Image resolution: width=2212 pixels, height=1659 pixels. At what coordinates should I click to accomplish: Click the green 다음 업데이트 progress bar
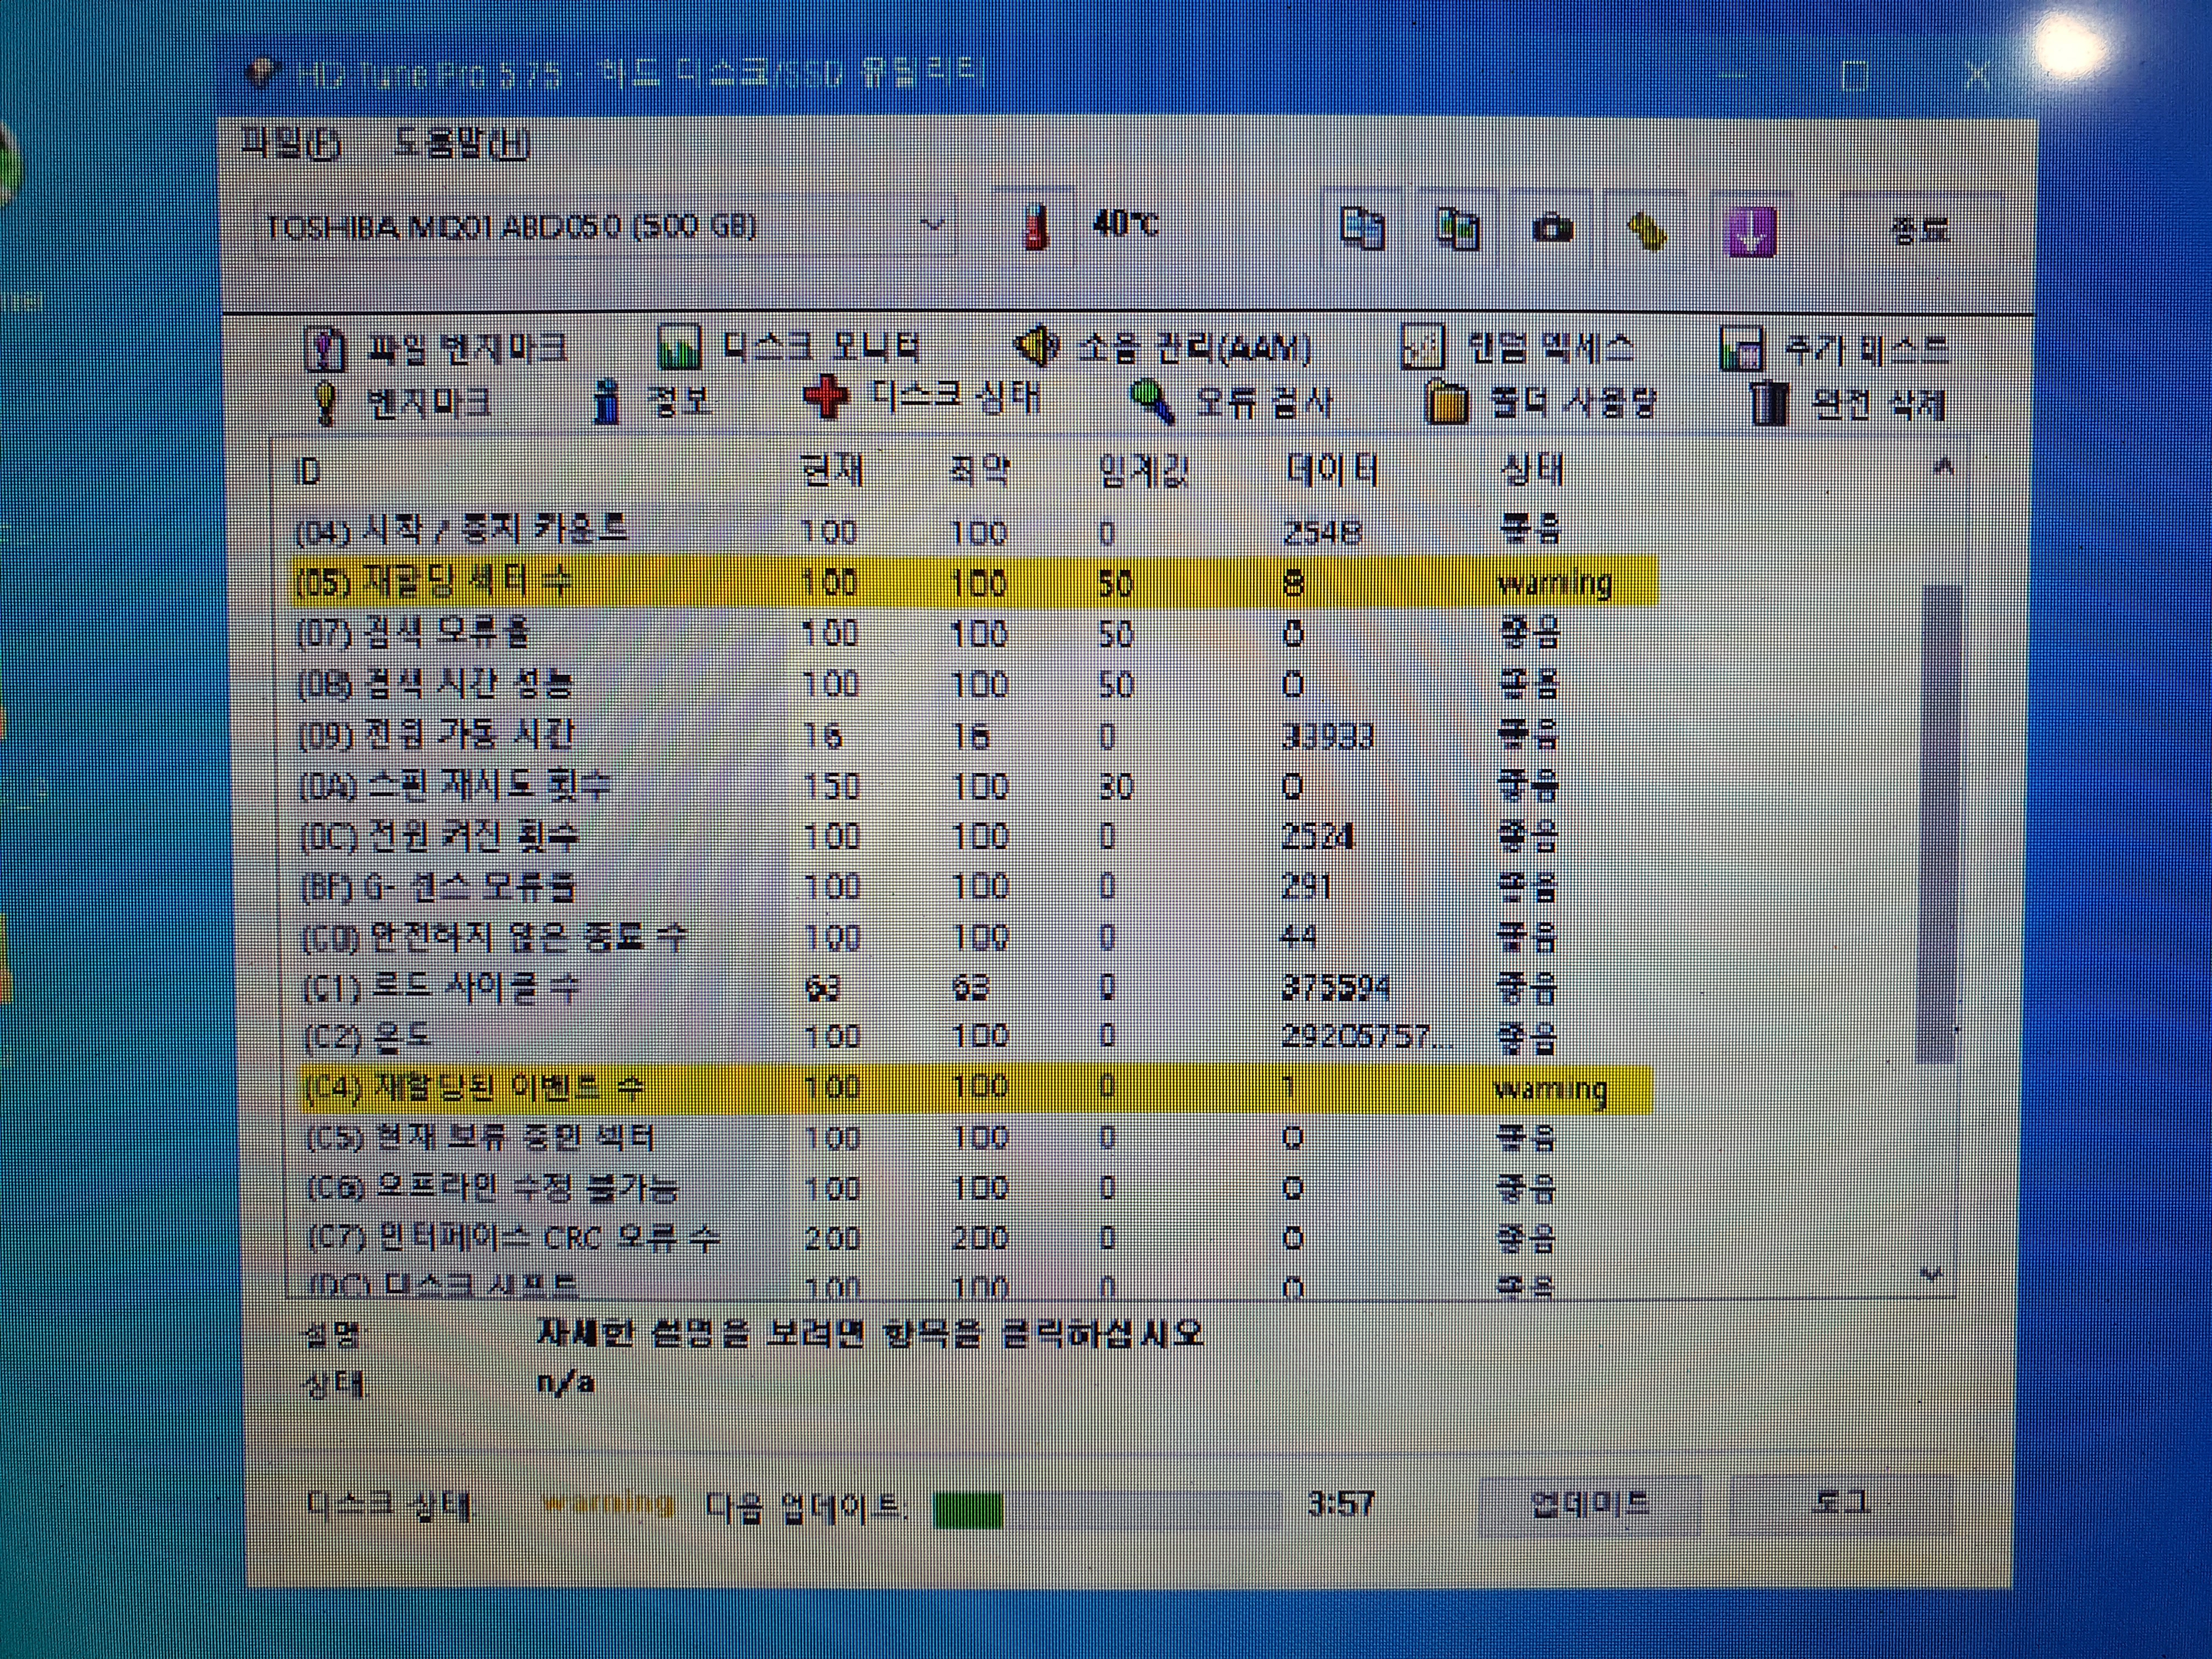pyautogui.click(x=1106, y=1510)
